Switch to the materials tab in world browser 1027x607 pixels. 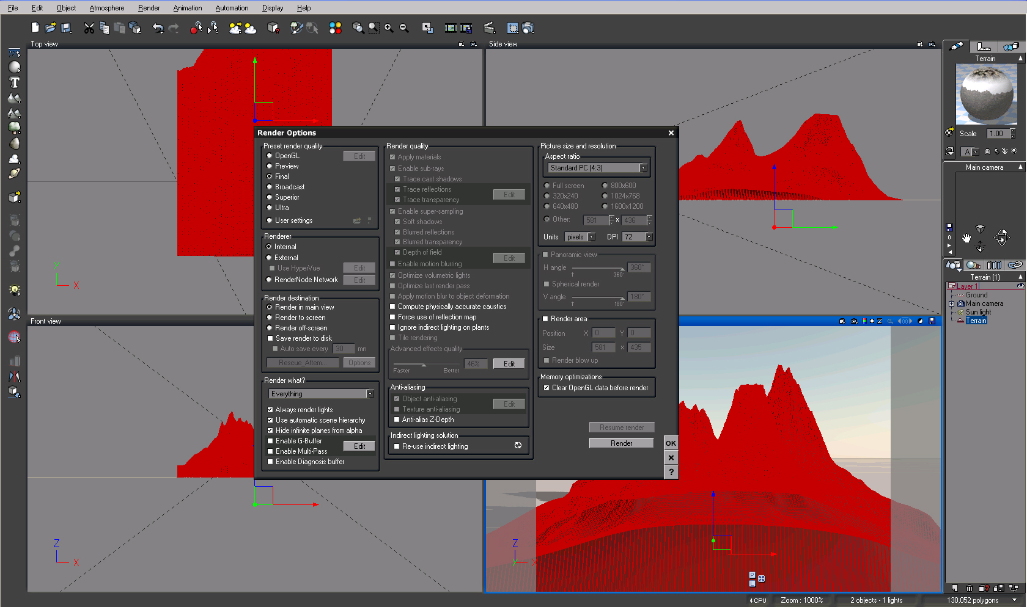coord(974,265)
